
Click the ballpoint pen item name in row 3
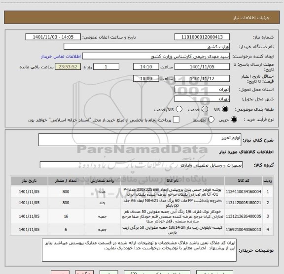pyautogui.click(x=173, y=216)
